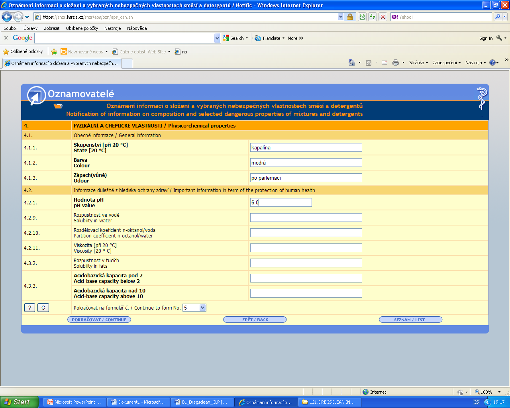Click the search magnifier button

pos(497,17)
